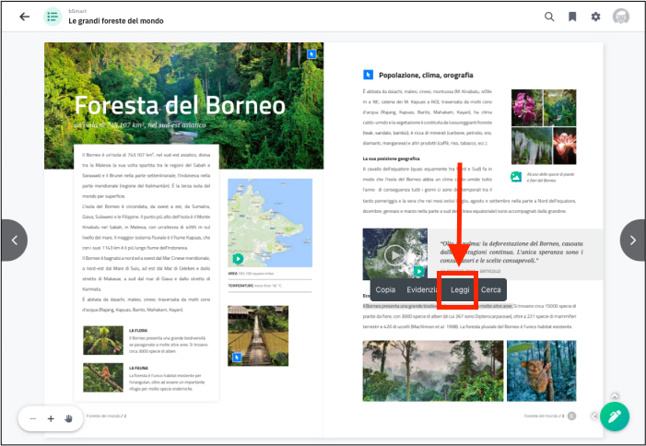Click the title Le grandi foreste del mondo

[116, 21]
